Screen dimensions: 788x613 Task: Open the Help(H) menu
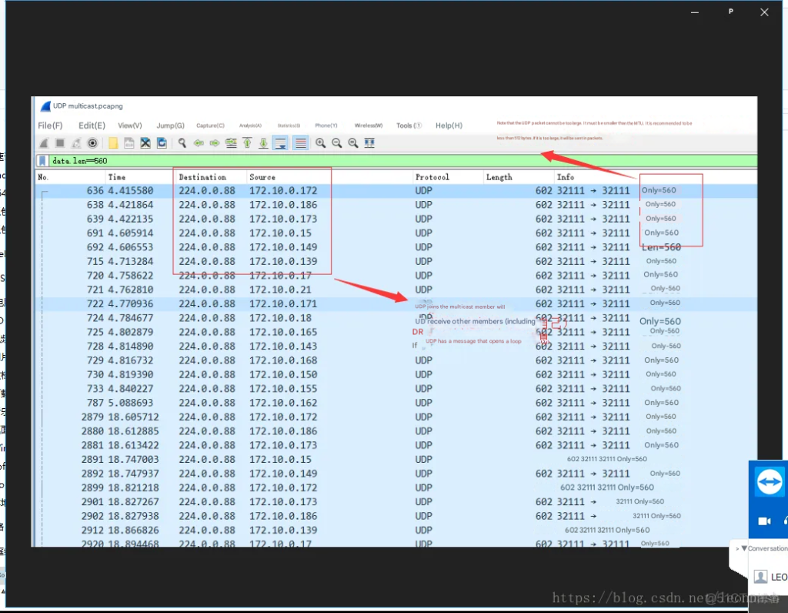(x=449, y=126)
